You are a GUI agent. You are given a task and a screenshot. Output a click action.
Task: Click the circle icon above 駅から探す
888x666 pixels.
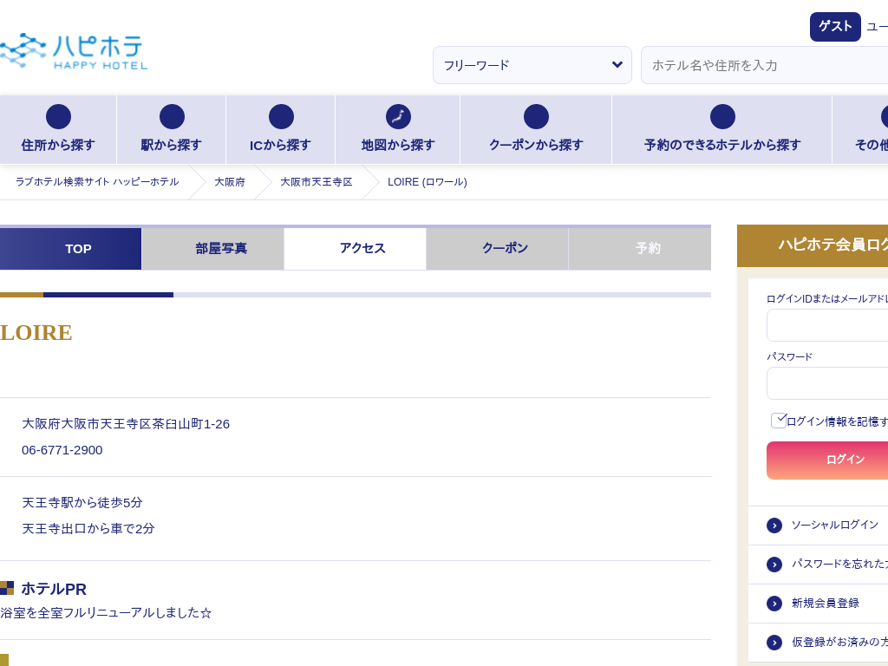pos(172,117)
